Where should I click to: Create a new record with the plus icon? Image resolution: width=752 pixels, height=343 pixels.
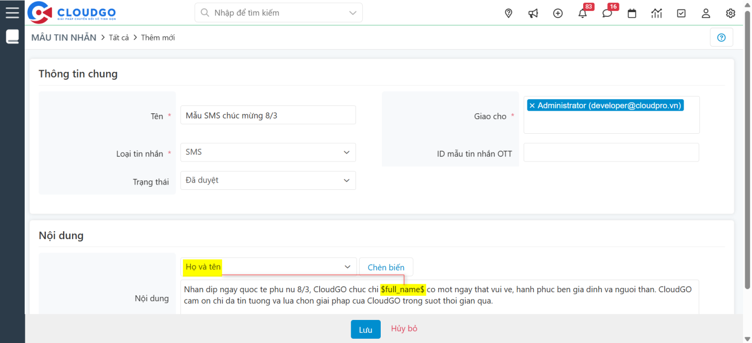558,13
